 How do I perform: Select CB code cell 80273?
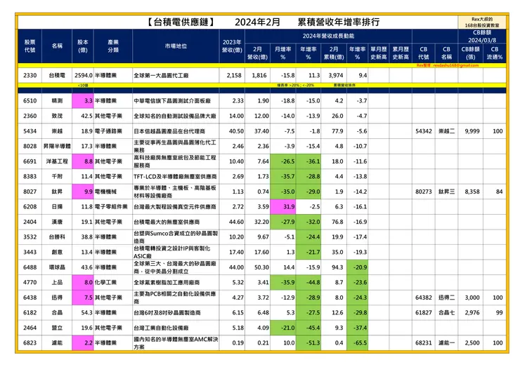click(x=424, y=192)
